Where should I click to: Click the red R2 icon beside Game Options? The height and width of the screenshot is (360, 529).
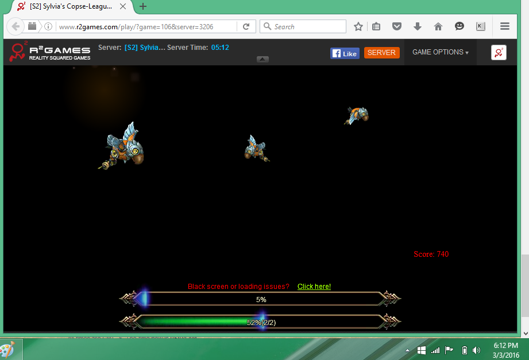(498, 52)
